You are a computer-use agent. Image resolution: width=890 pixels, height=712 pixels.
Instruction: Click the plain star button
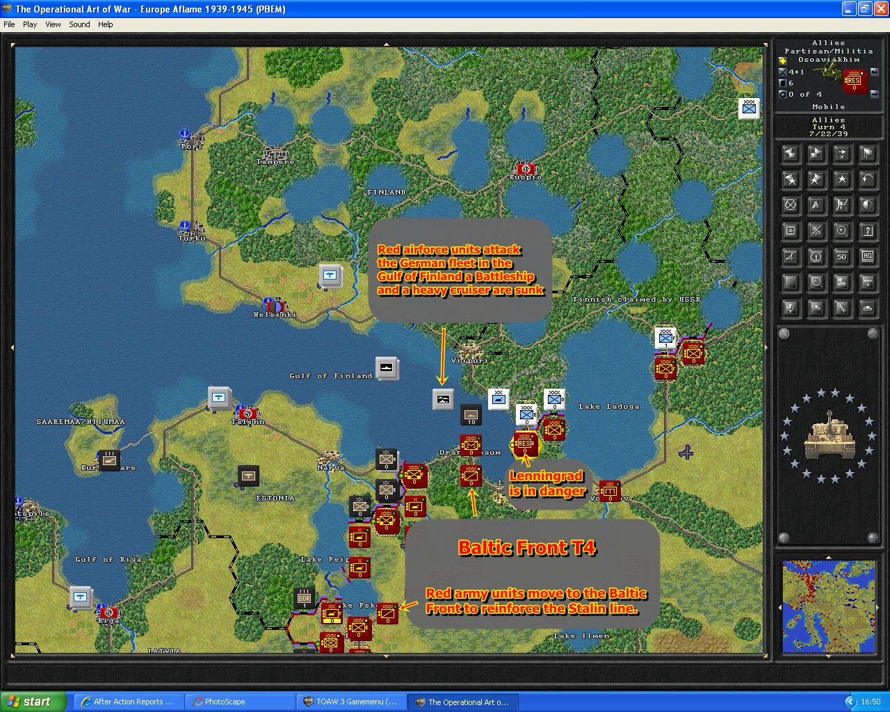coord(842,179)
